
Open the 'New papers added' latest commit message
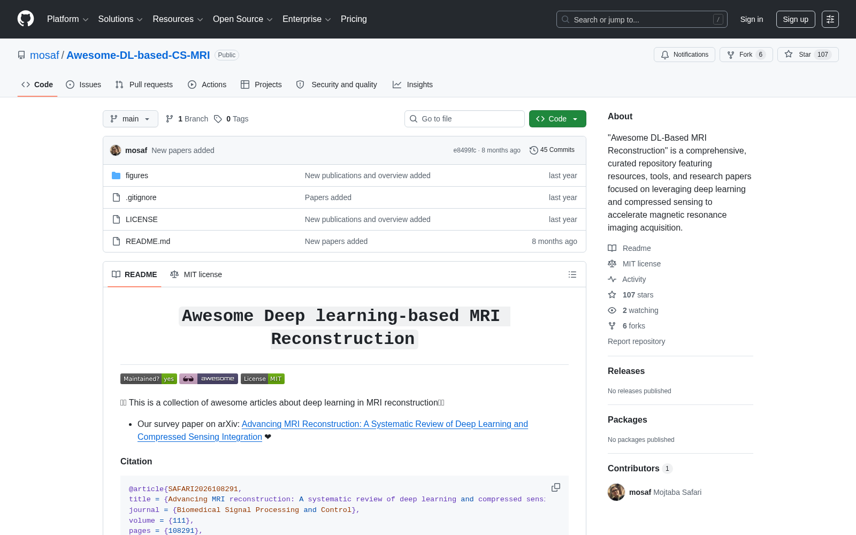coord(183,150)
